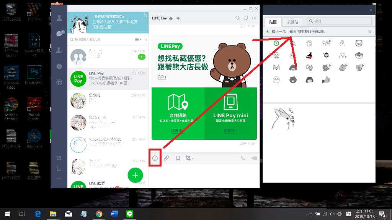This screenshot has width=392, height=220.
Task: Click the sticker 搜尋 search field
Action: tap(339, 21)
